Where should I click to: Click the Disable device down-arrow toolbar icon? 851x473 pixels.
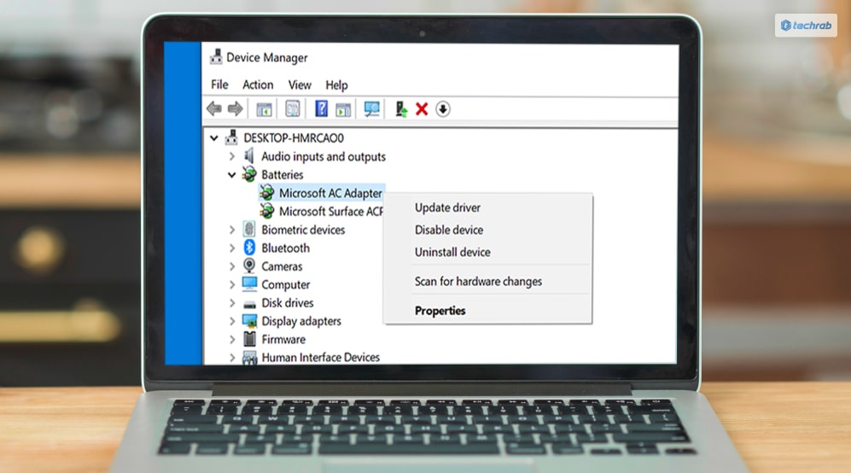point(443,109)
